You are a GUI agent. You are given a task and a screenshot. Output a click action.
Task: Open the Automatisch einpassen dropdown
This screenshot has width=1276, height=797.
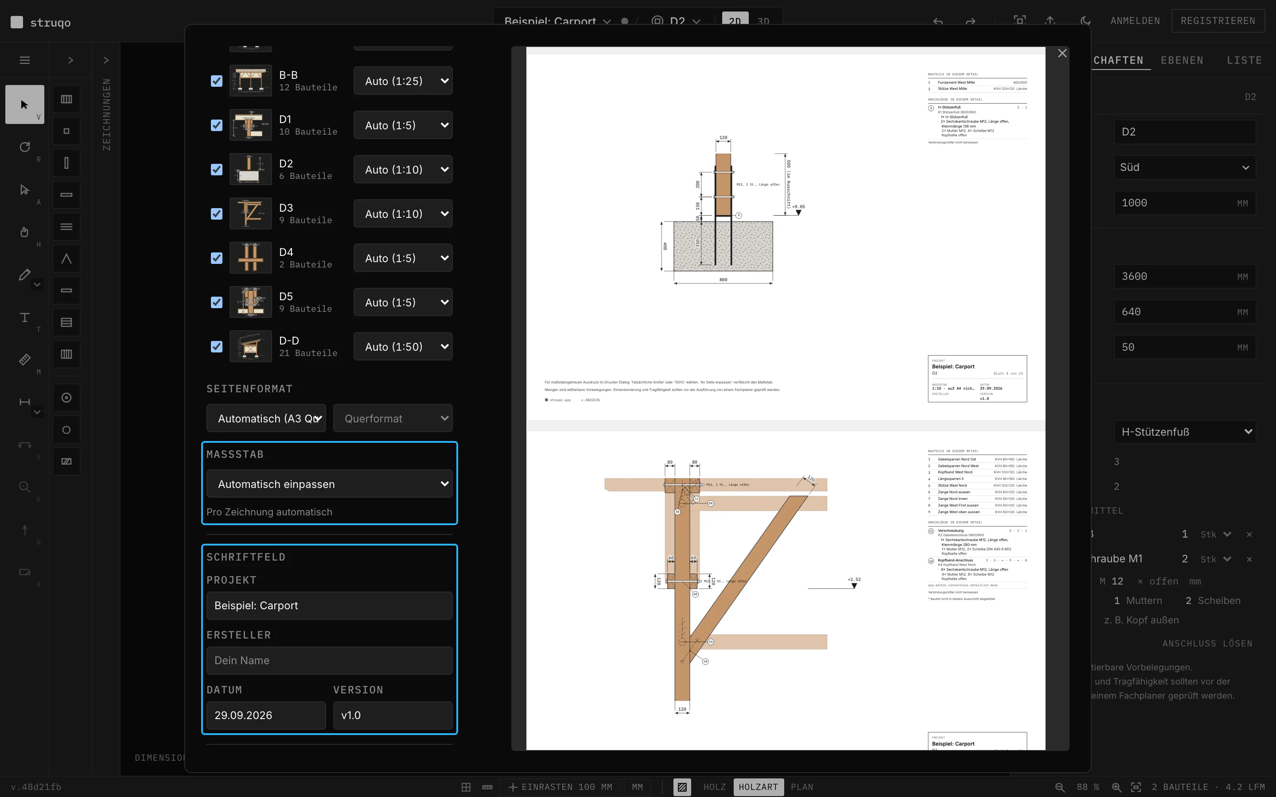(330, 484)
